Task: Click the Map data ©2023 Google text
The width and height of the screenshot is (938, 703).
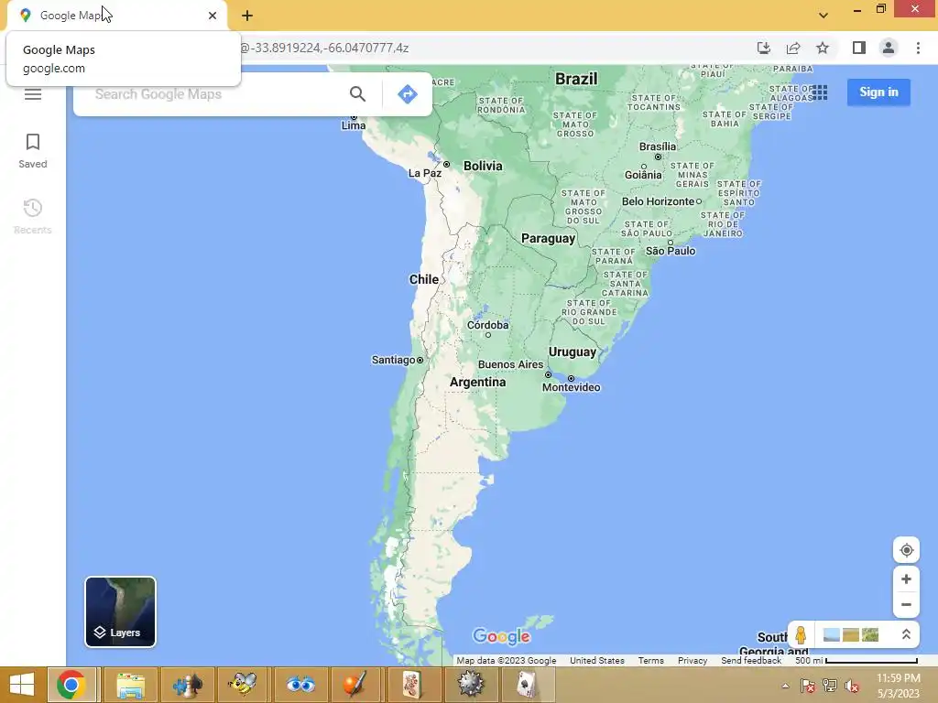Action: (x=506, y=661)
